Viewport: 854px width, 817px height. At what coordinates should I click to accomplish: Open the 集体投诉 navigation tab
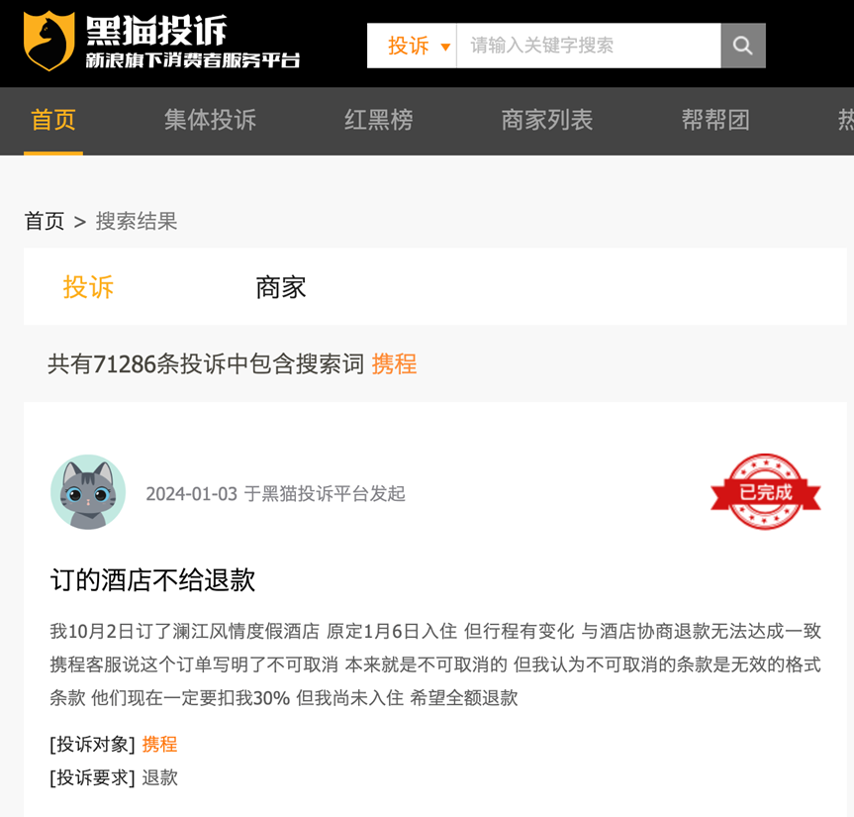(210, 120)
